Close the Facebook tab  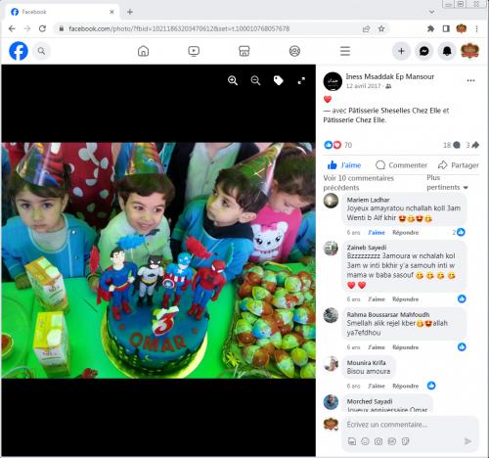pos(111,12)
